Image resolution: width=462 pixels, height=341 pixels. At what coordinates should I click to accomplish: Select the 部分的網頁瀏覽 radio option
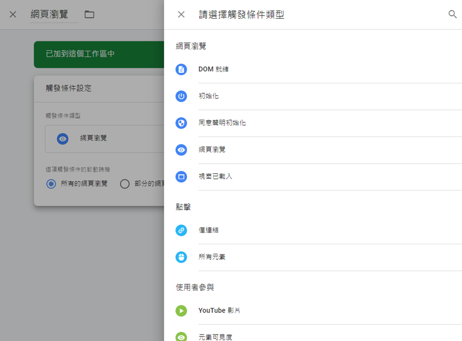pyautogui.click(x=124, y=184)
